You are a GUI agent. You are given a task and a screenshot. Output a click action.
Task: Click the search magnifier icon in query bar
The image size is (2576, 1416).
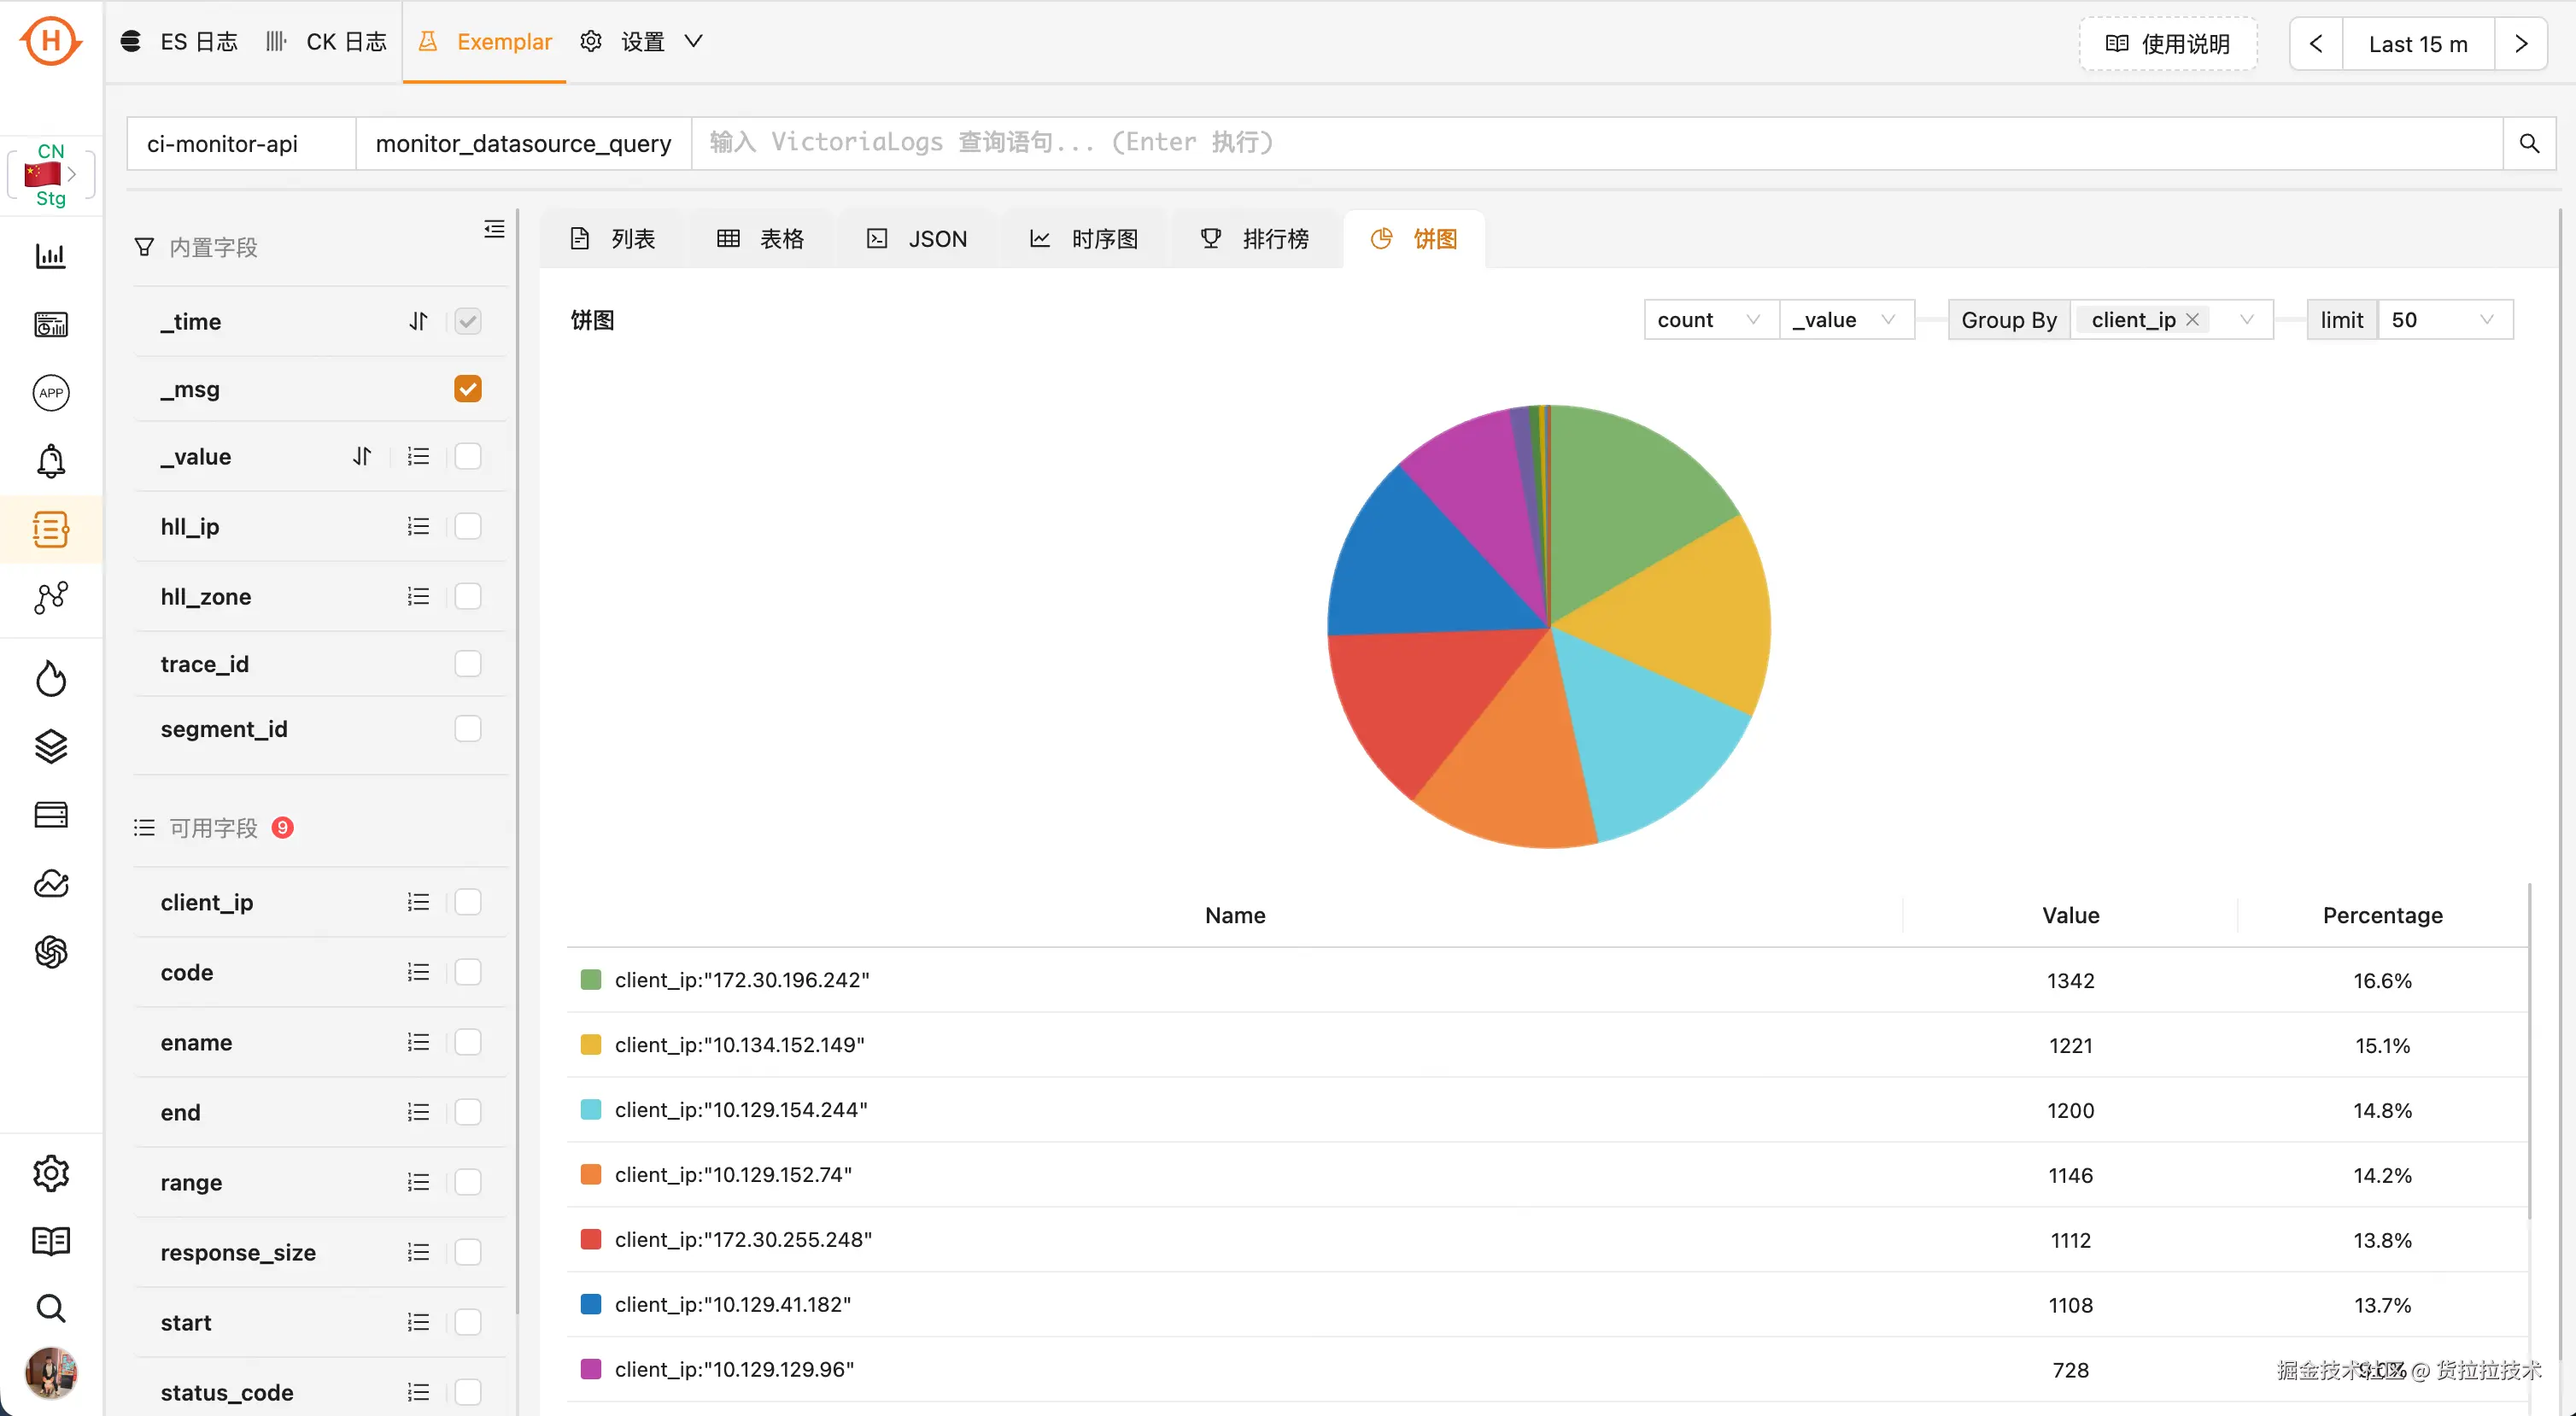pyautogui.click(x=2529, y=143)
